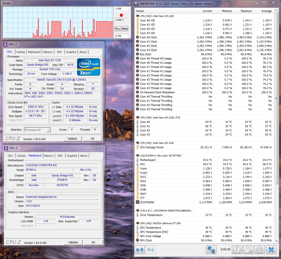
Task: Click the Core #1 DTS thermometer icon
Action: point(137,126)
